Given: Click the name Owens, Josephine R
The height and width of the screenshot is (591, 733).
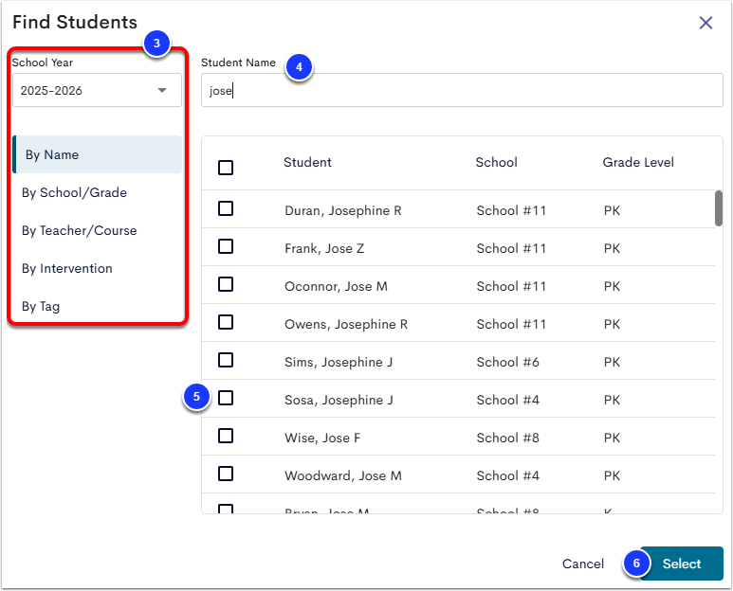Looking at the screenshot, I should click(346, 324).
